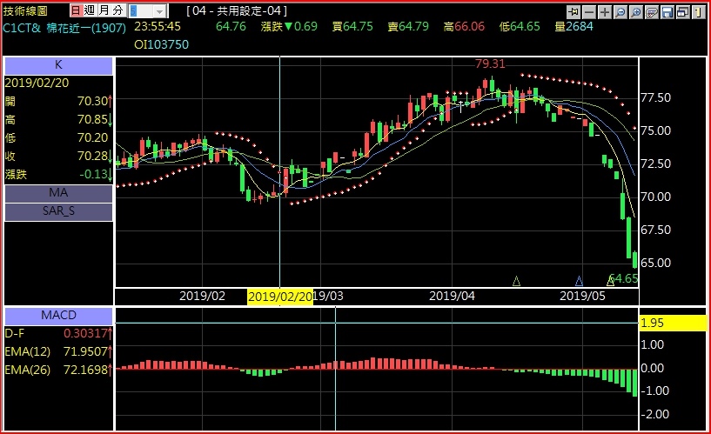Click the EMA(26) value 72.1698
711x434 pixels.
point(85,371)
